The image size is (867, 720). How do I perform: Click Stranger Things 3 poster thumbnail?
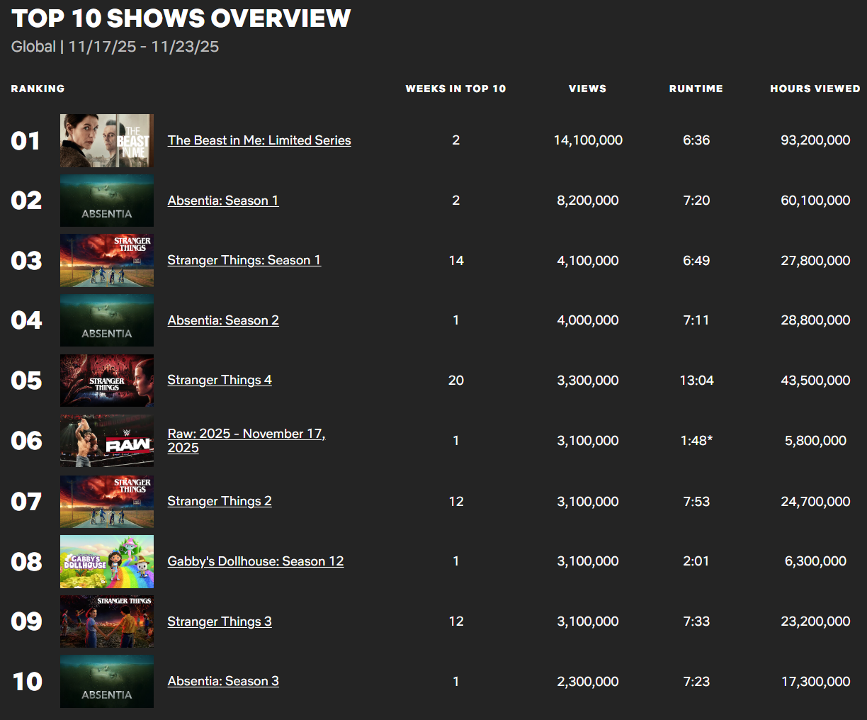[107, 621]
